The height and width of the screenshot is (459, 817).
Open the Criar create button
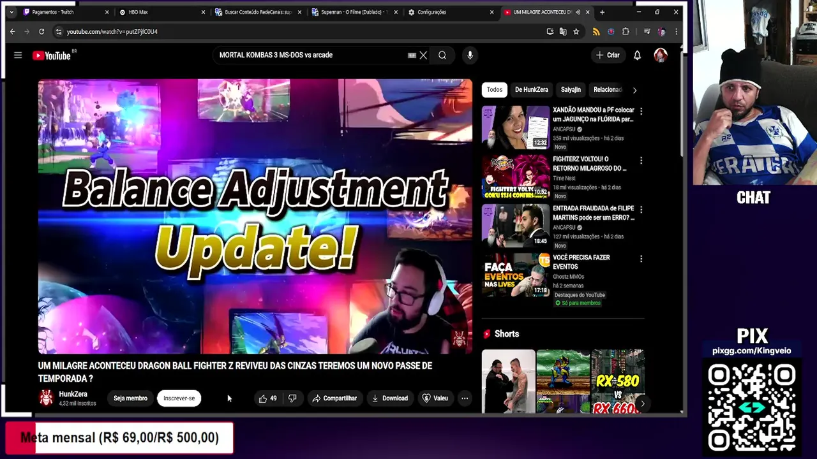[608, 55]
